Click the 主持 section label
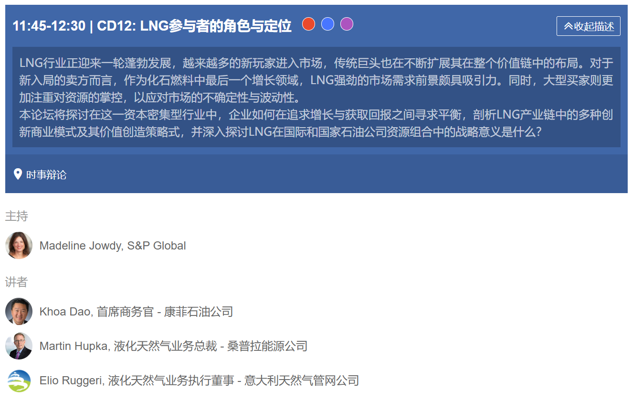Screen dimensions: 632x402 (17, 216)
